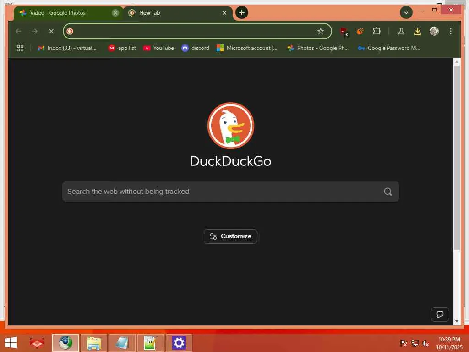Open the Chromium browser taskbar icon
This screenshot has width=469, height=352.
click(x=65, y=343)
